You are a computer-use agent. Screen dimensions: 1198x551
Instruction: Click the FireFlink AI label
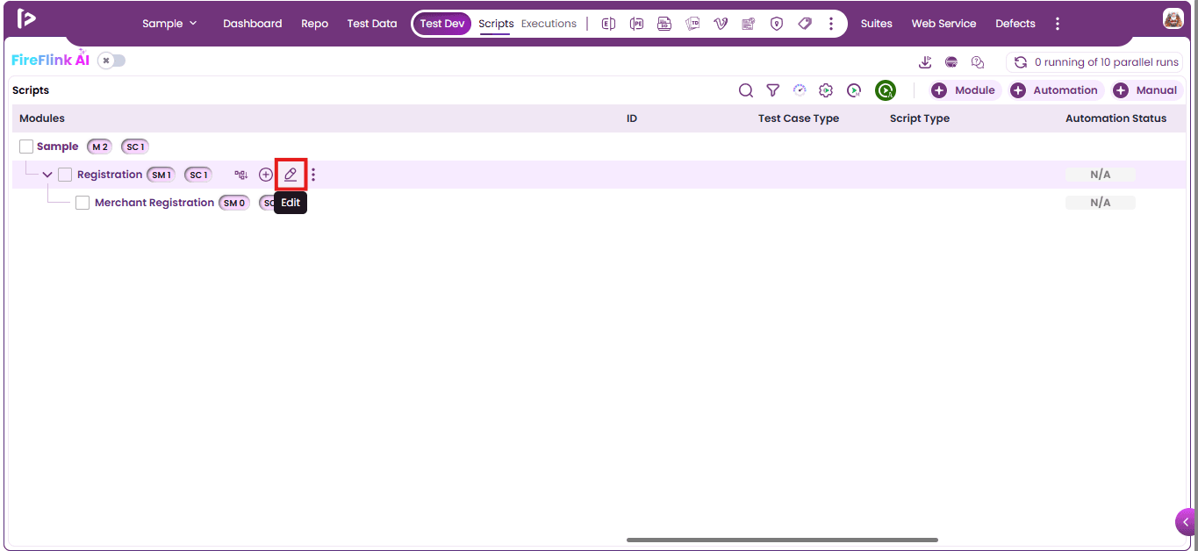(50, 60)
